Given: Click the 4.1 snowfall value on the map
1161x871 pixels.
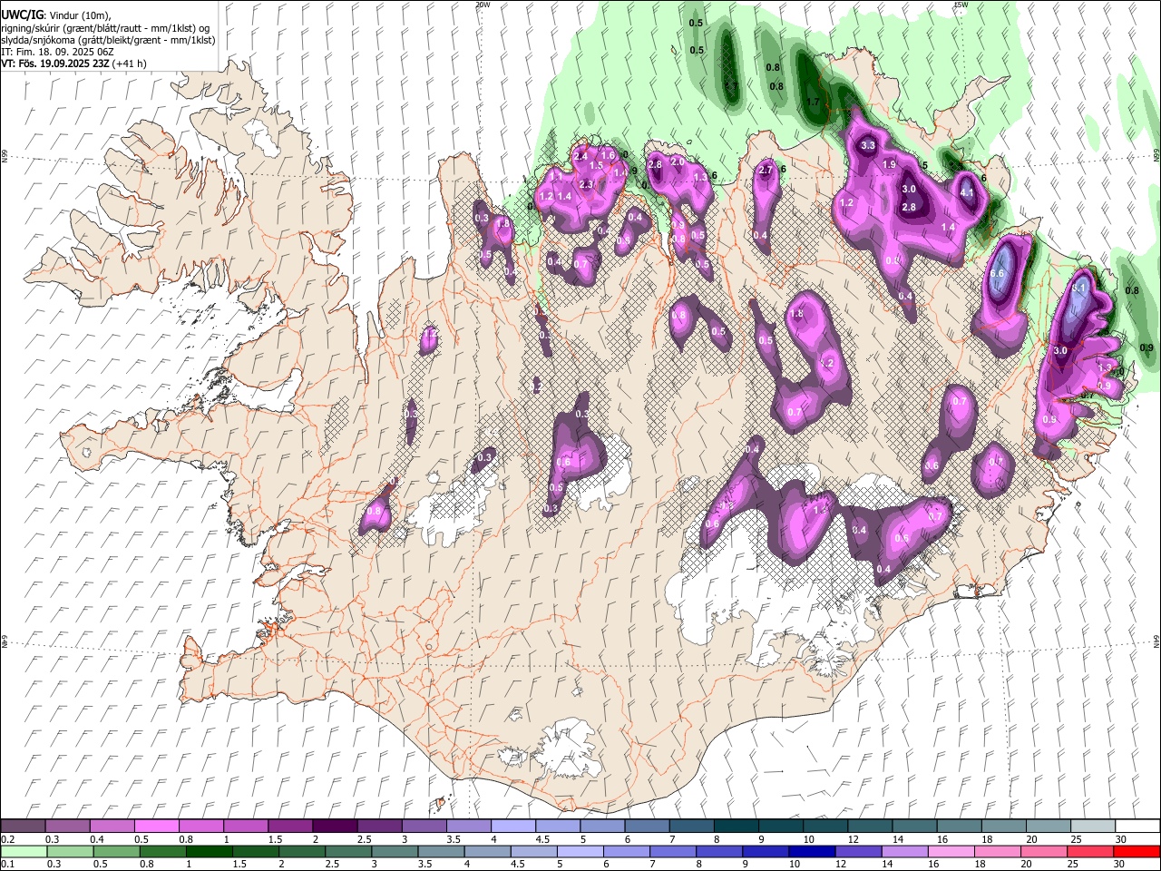Looking at the screenshot, I should [967, 192].
